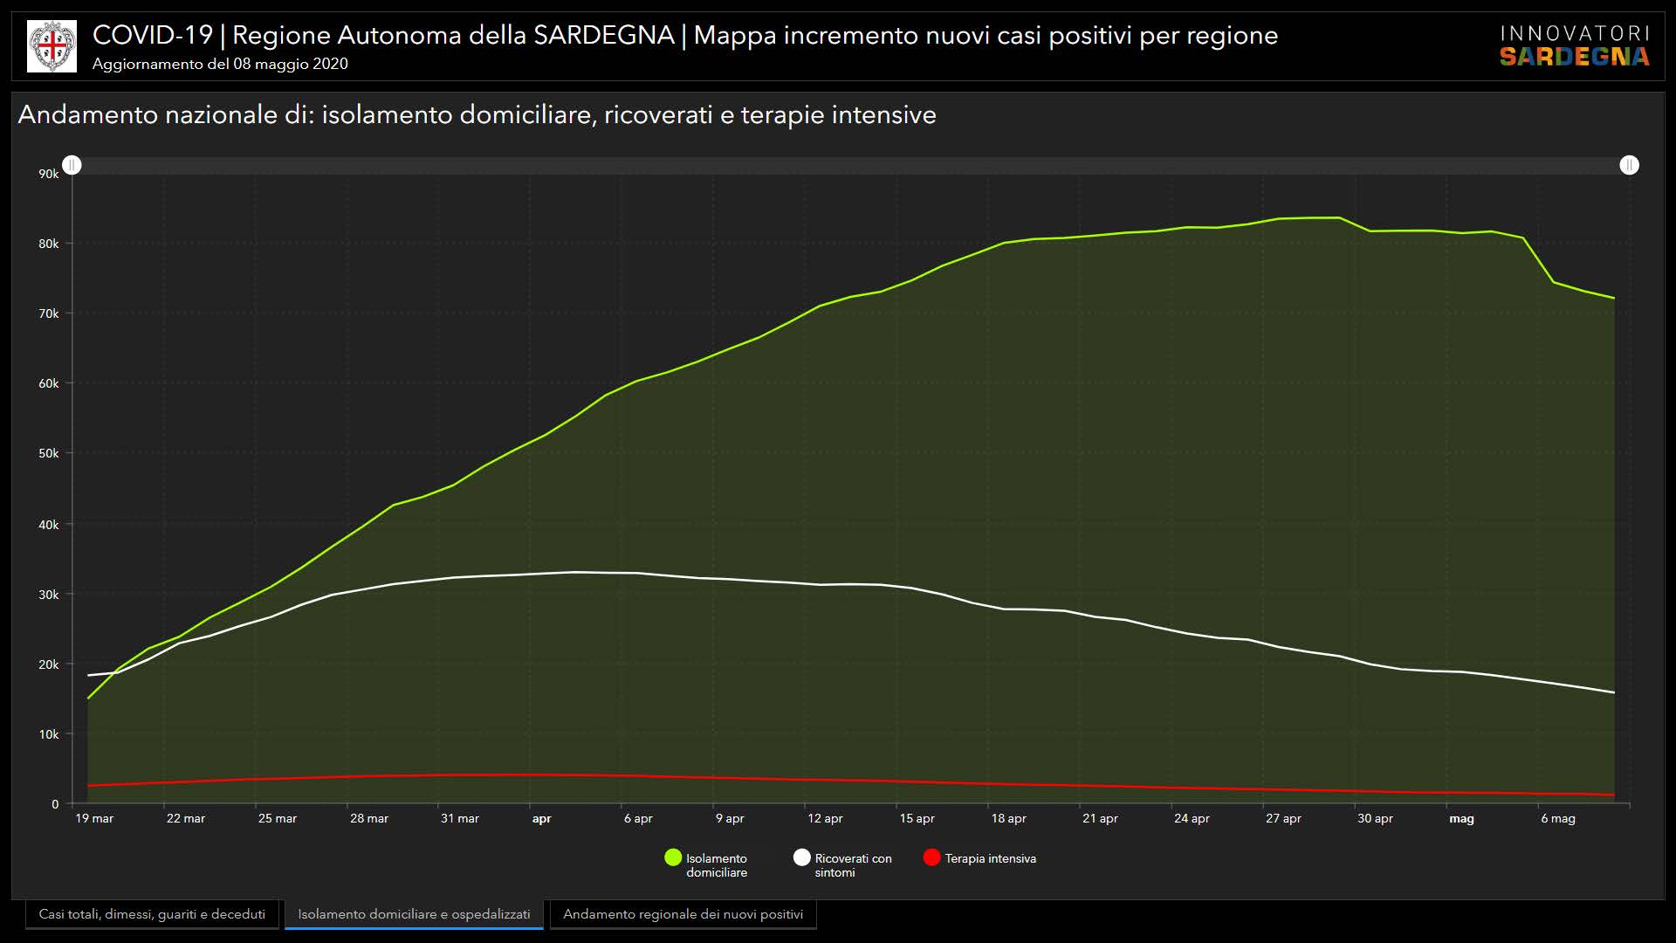This screenshot has height=943, width=1676.
Task: Click left handle of chart range slider
Action: 72,165
